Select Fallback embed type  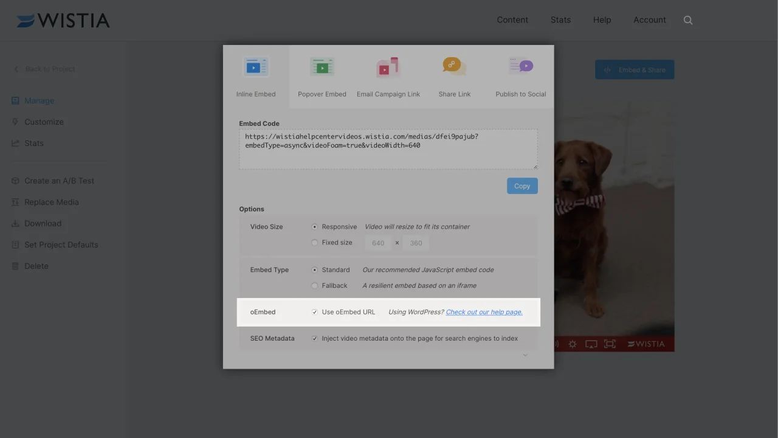click(x=314, y=286)
